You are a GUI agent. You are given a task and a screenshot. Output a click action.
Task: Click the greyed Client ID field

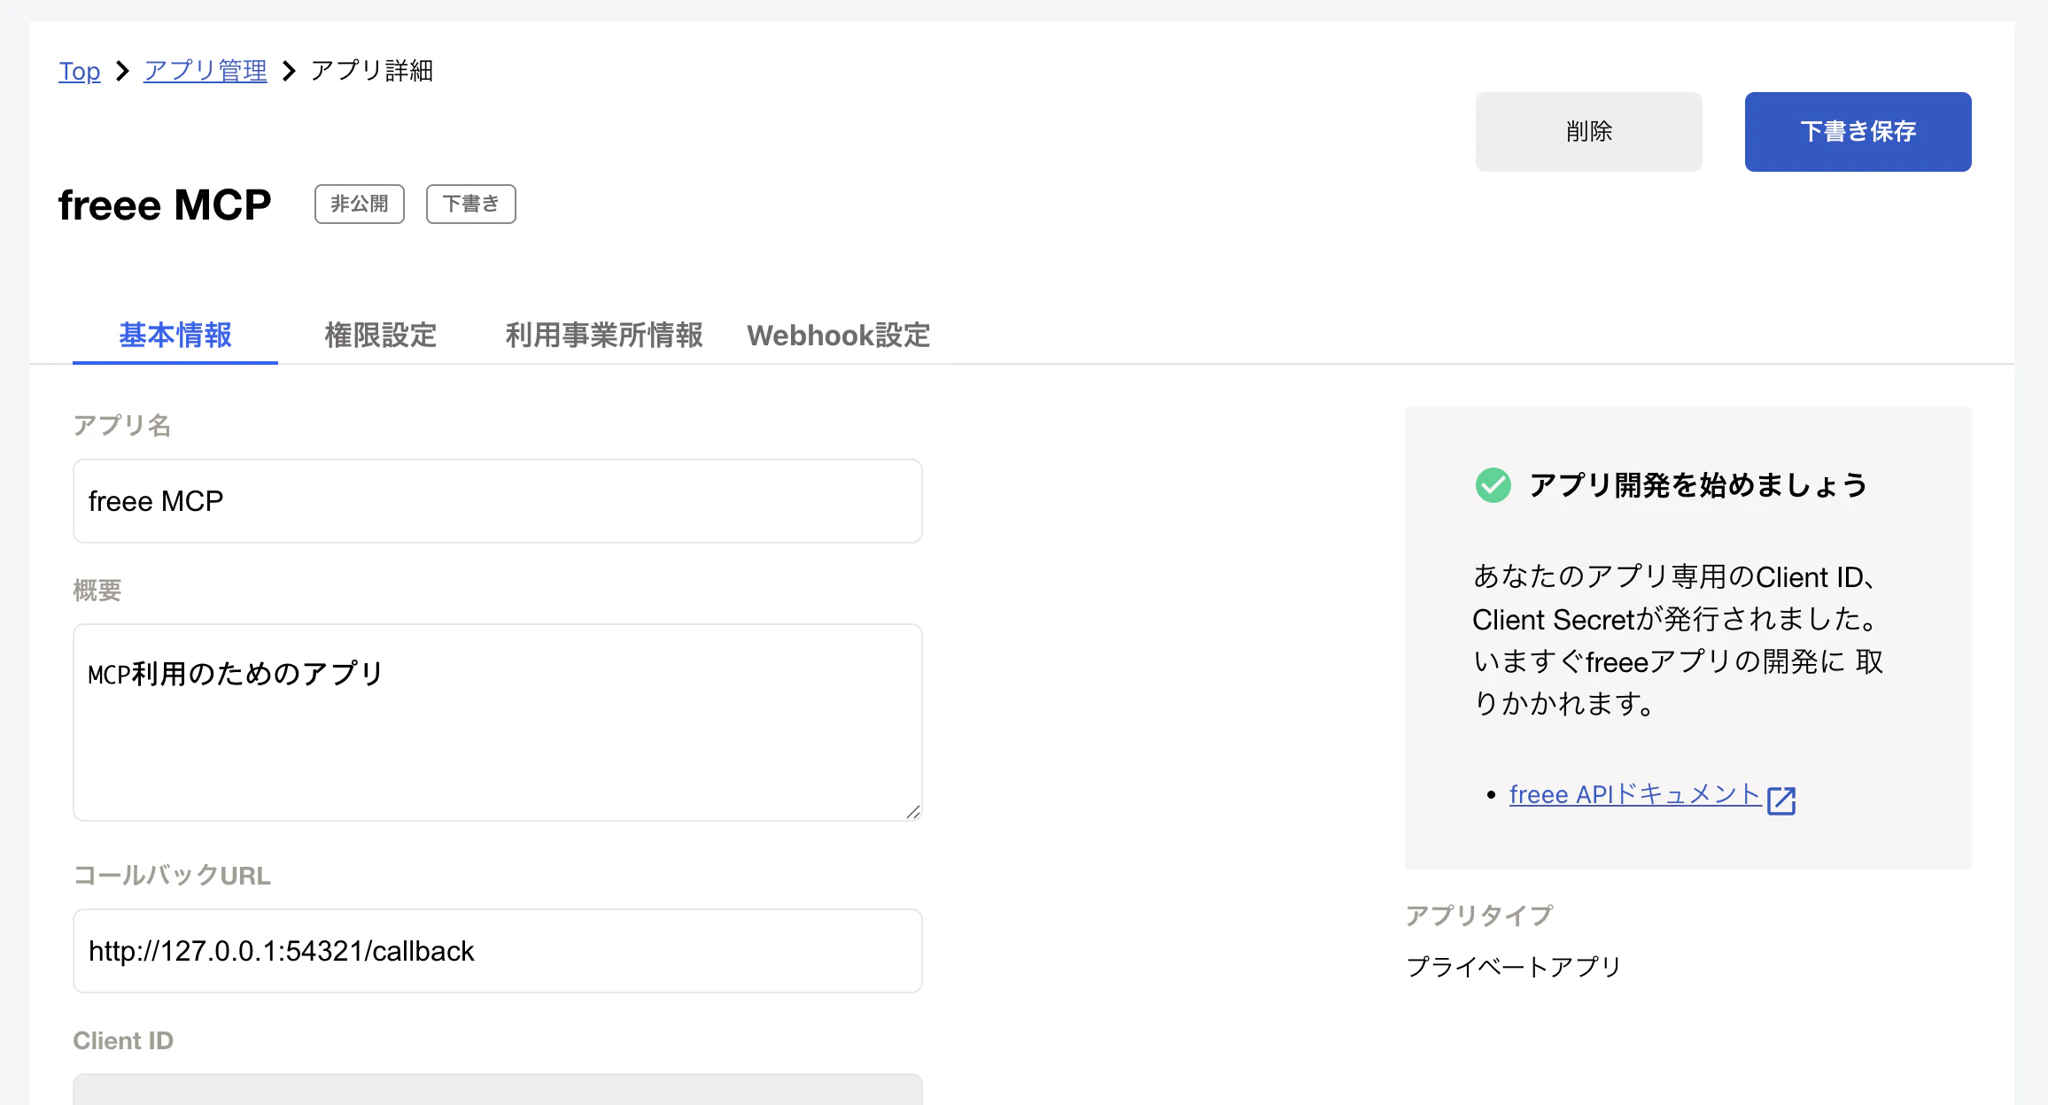click(x=497, y=1090)
